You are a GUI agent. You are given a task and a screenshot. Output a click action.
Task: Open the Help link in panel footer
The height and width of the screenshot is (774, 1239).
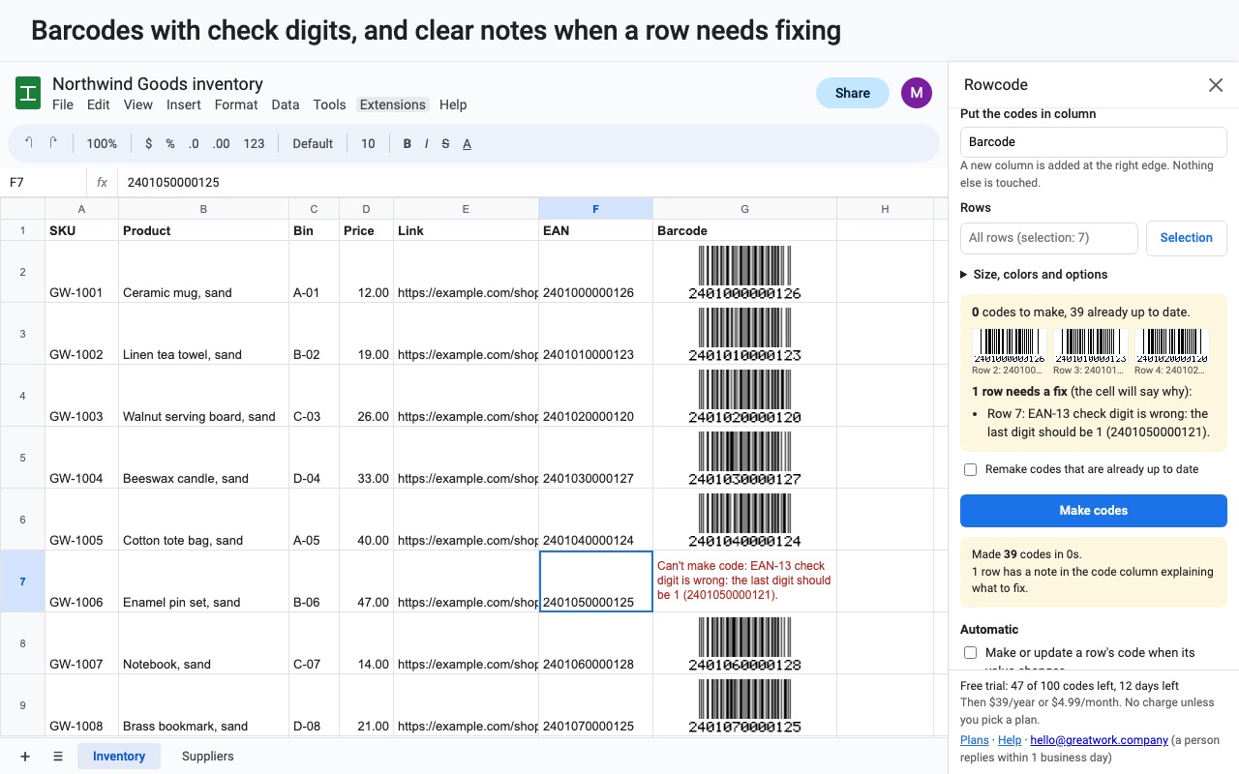click(1010, 740)
